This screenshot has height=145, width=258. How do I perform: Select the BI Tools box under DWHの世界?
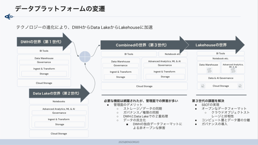coord(44,51)
